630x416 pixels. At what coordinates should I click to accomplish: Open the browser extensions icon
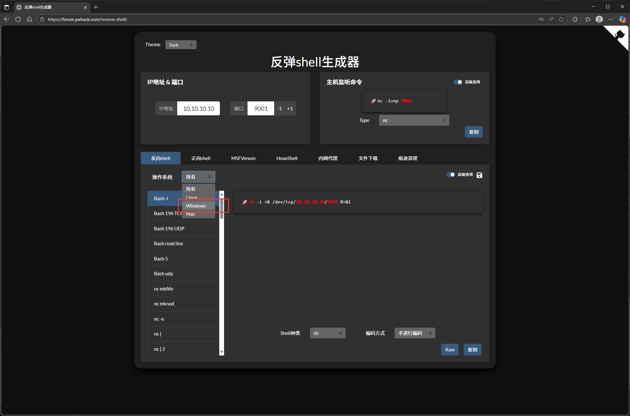(575, 19)
